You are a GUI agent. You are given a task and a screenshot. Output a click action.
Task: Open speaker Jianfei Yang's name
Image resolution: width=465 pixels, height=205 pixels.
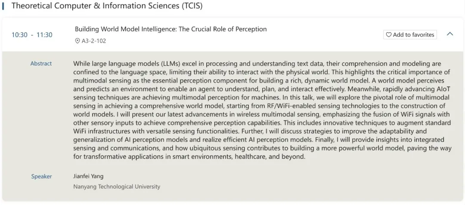(x=88, y=176)
